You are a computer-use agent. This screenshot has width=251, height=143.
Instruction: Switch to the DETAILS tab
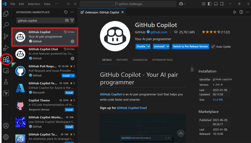tap(107, 60)
